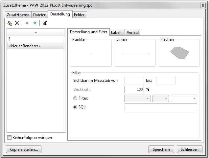Delete the selected renderer with X icon
This screenshot has width=209, height=158.
[17, 23]
